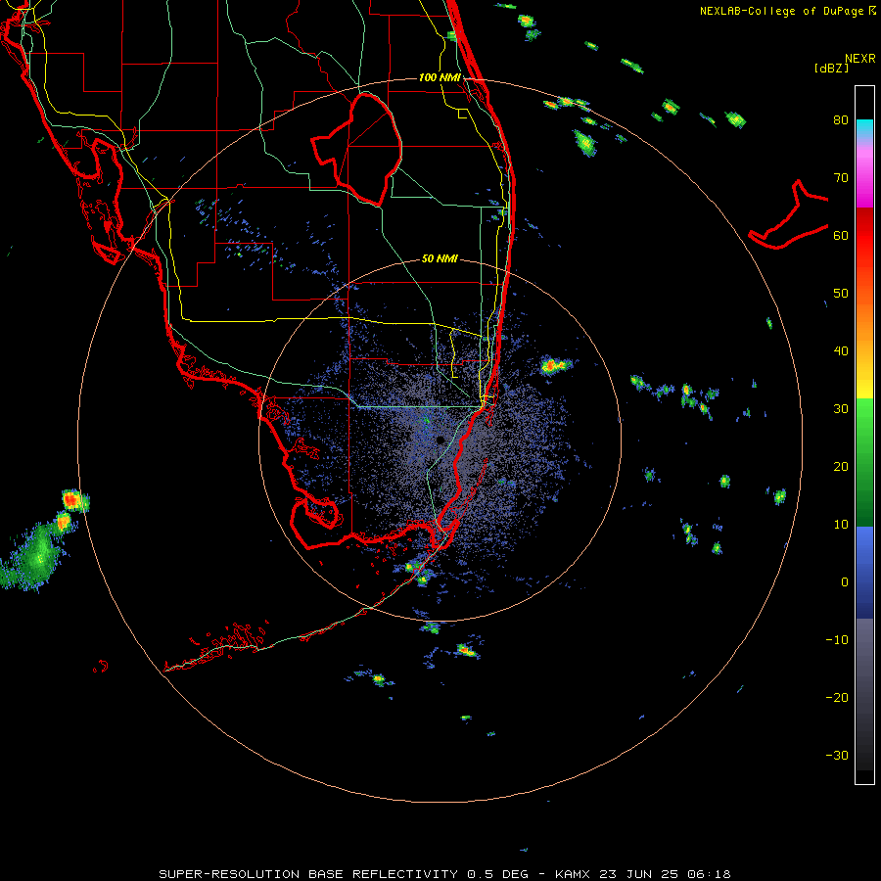
Task: Click the -10 value on dBZ scale
Action: 837,639
